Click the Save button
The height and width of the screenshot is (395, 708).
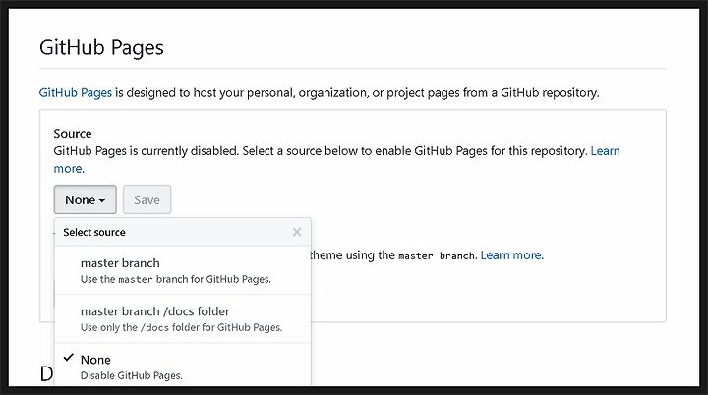[147, 199]
